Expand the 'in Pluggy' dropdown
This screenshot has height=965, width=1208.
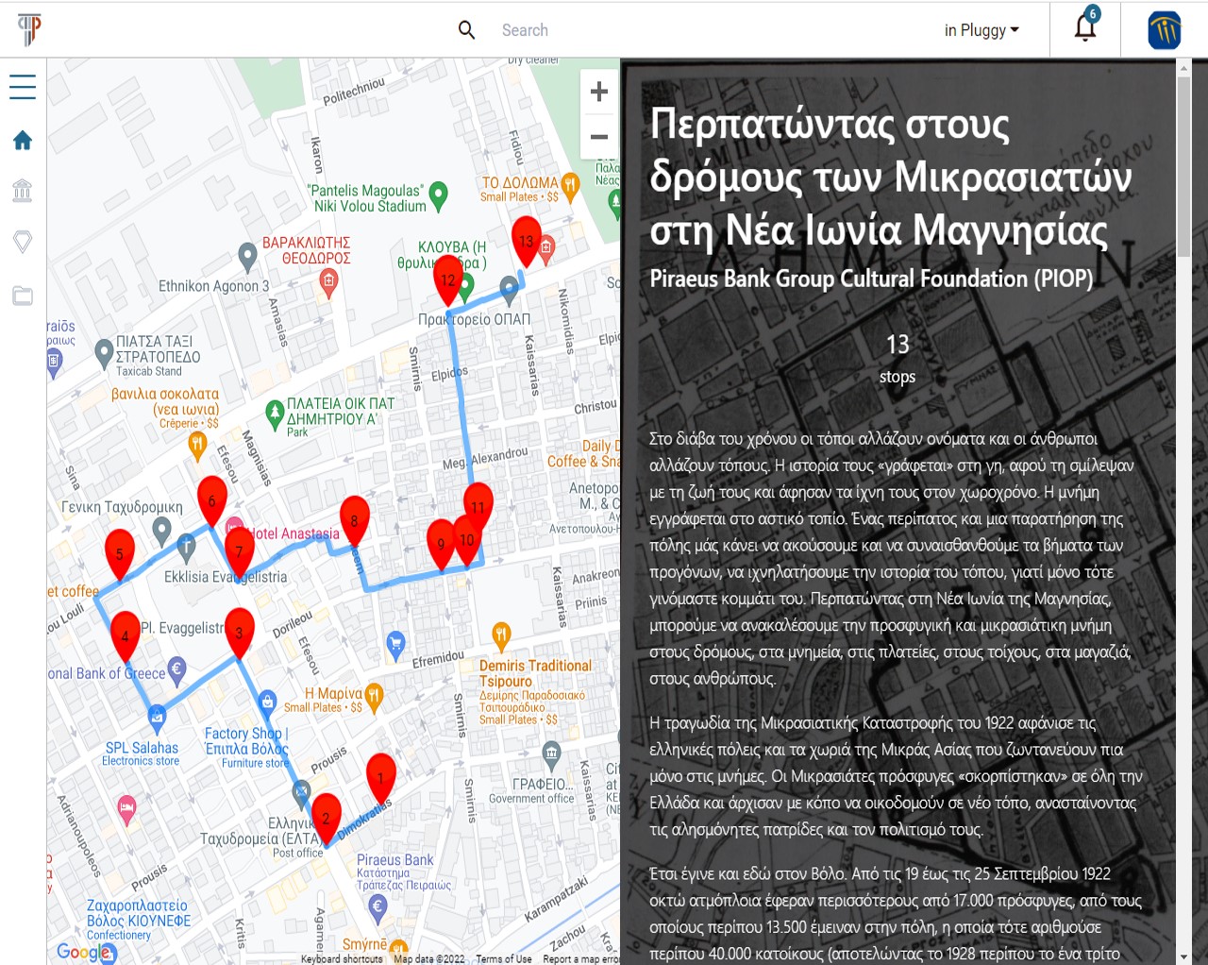[x=981, y=30]
